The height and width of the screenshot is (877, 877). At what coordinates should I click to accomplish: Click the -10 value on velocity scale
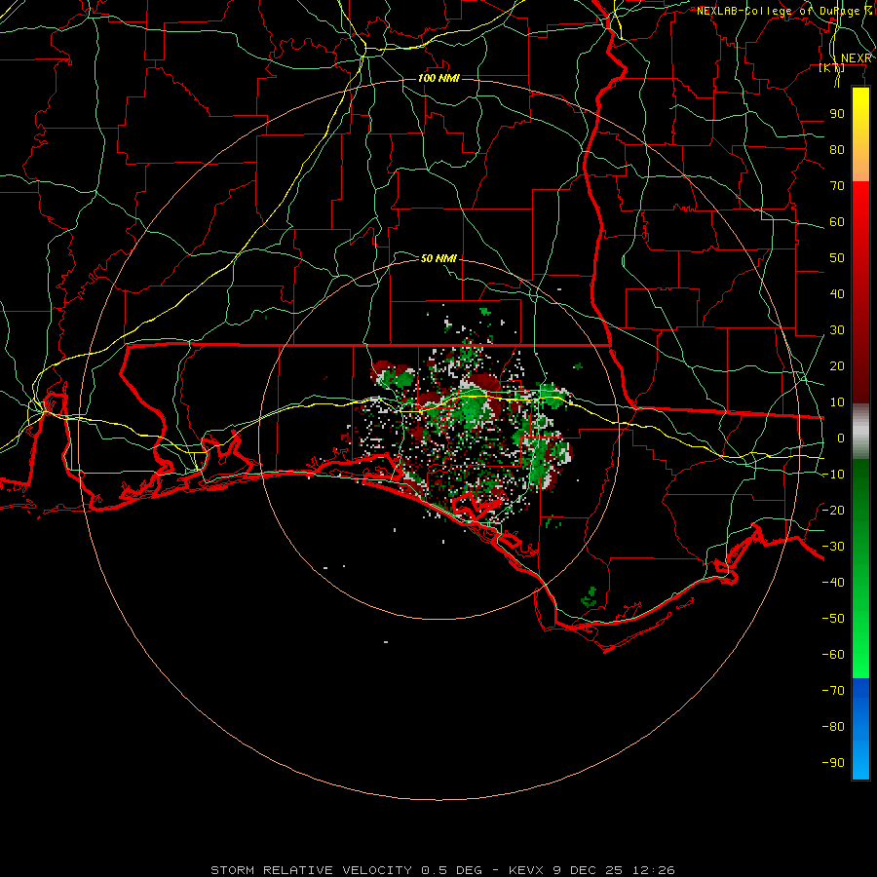pos(833,475)
